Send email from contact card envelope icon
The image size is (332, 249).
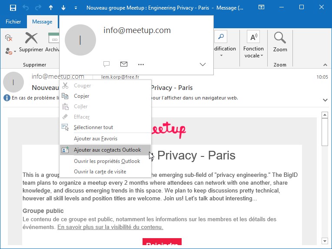pyautogui.click(x=124, y=64)
